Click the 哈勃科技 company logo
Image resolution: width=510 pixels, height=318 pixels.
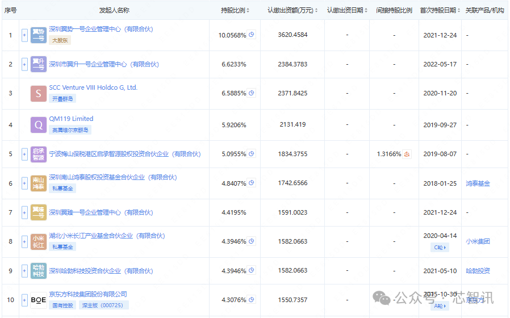[x=39, y=271]
